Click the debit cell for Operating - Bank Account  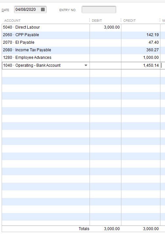coord(106,65)
